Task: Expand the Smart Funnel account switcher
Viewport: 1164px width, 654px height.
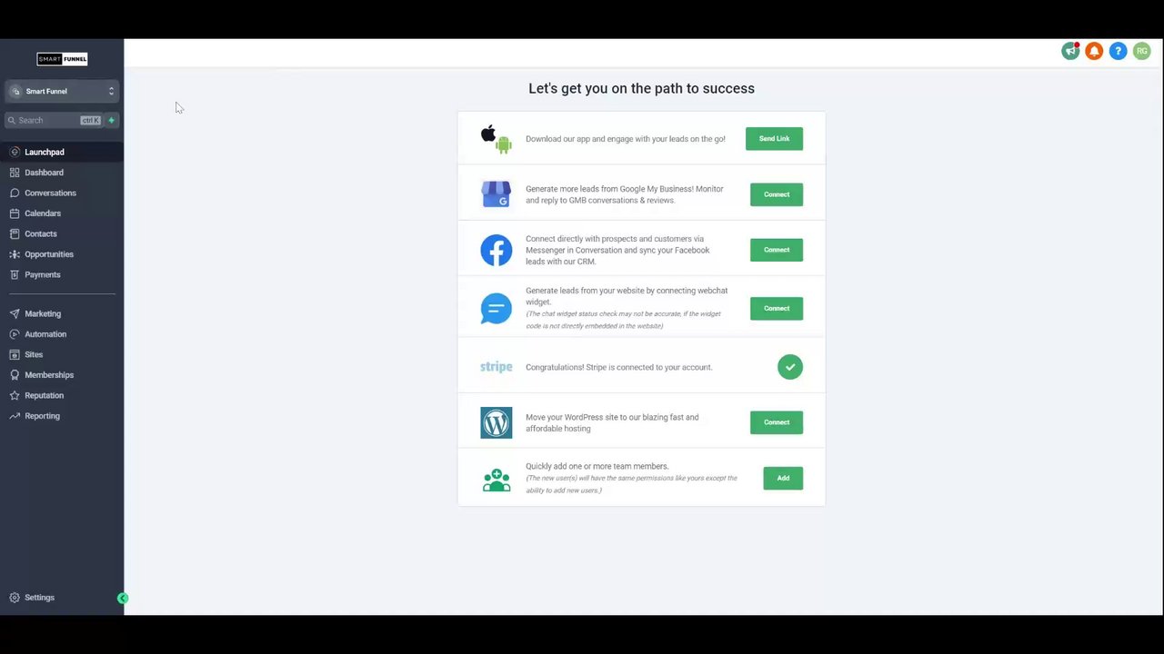Action: pos(62,91)
